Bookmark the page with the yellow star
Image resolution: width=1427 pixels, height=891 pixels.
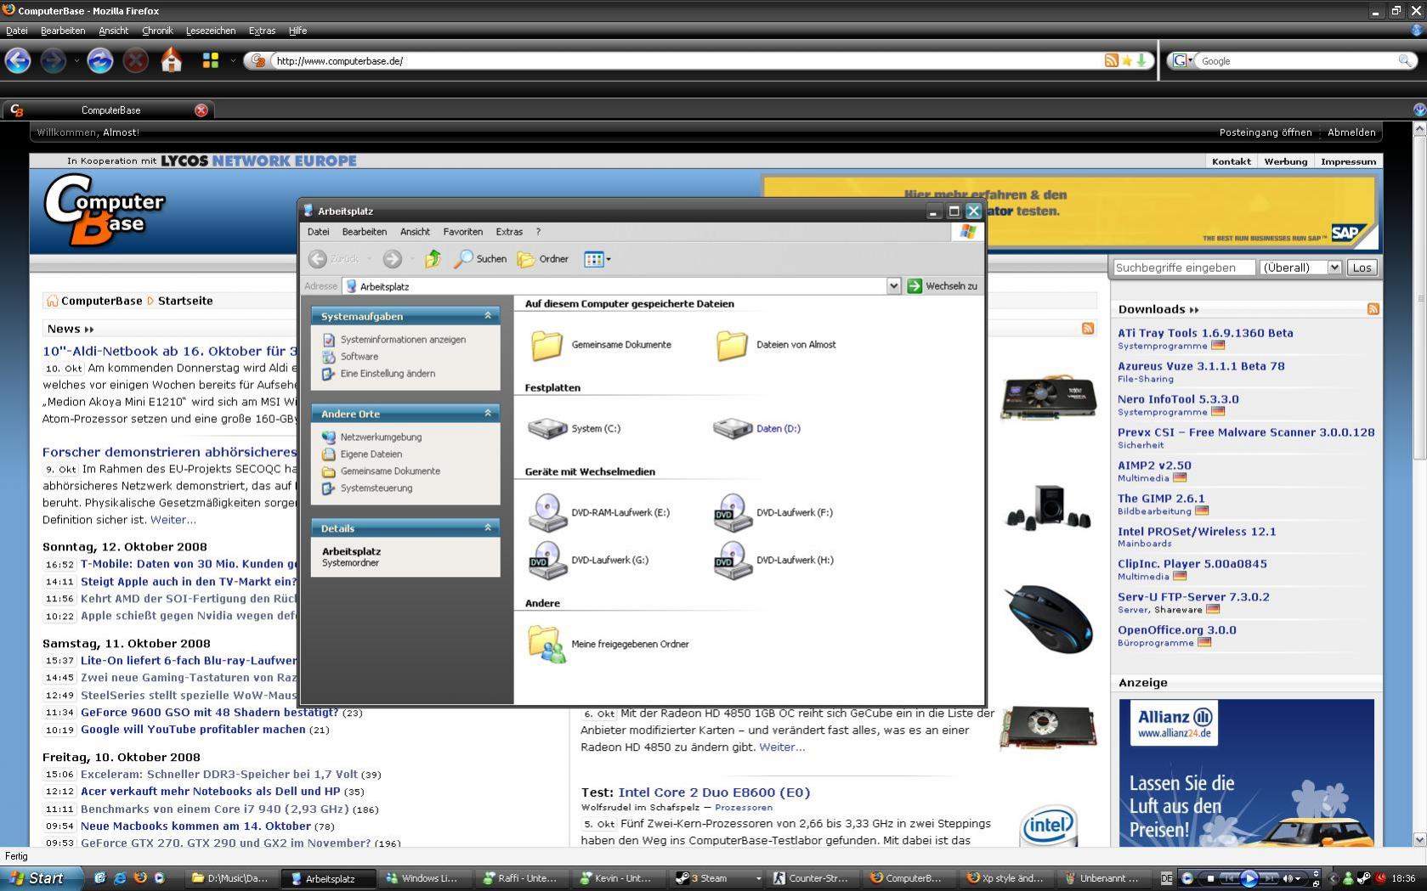point(1126,60)
